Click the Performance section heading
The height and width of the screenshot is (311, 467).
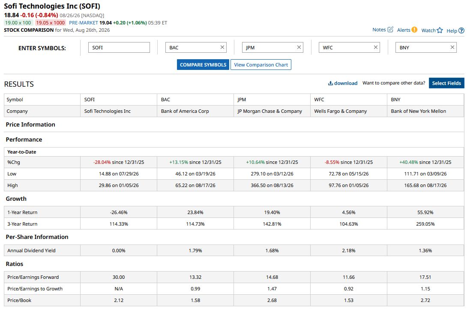pos(24,139)
